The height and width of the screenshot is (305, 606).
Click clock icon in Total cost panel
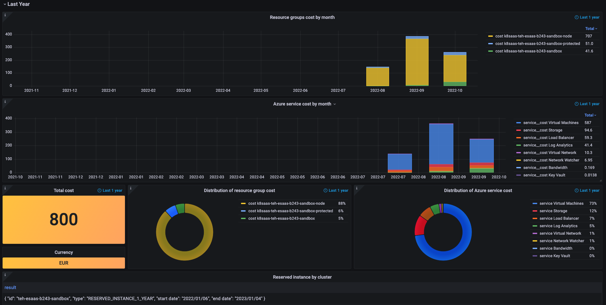tap(99, 190)
